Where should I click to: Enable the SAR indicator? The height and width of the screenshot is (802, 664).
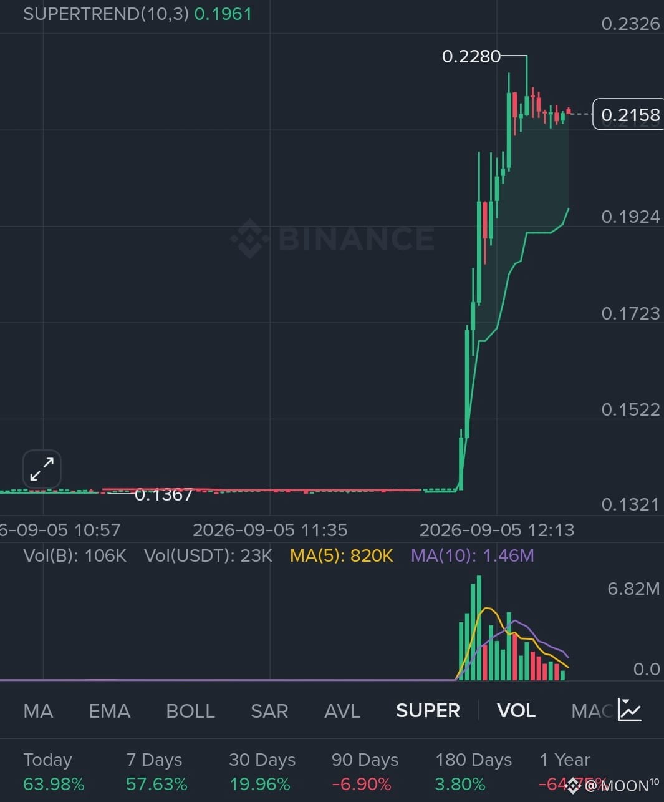tap(269, 711)
